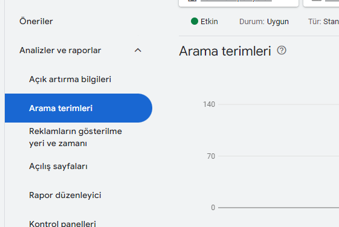Open Kontrol panelleri at sidebar bottom
339x227 pixels.
[62, 223]
